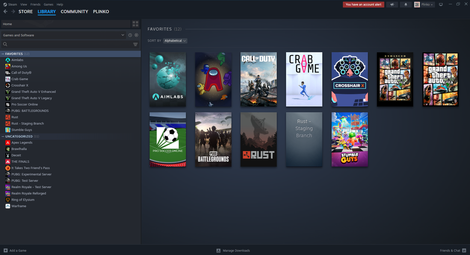Open the View menu

pos(24,4)
